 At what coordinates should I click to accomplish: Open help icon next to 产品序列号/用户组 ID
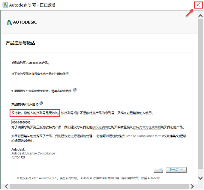click(x=41, y=103)
